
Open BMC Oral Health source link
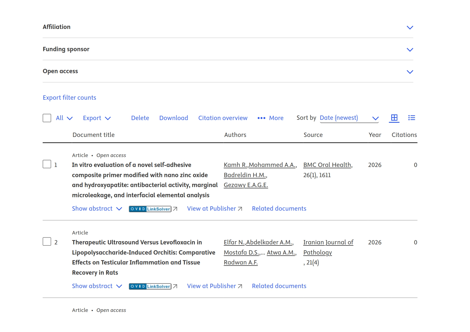(x=328, y=165)
